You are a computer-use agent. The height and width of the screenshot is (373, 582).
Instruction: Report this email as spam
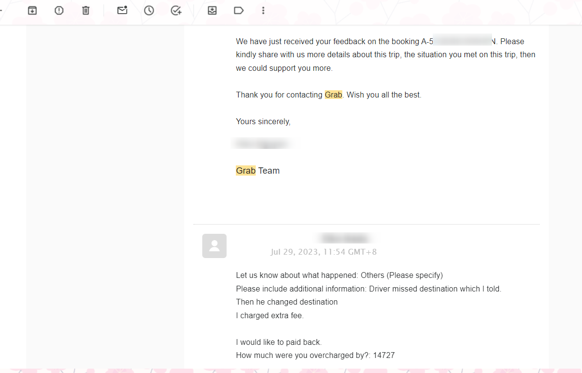point(59,10)
